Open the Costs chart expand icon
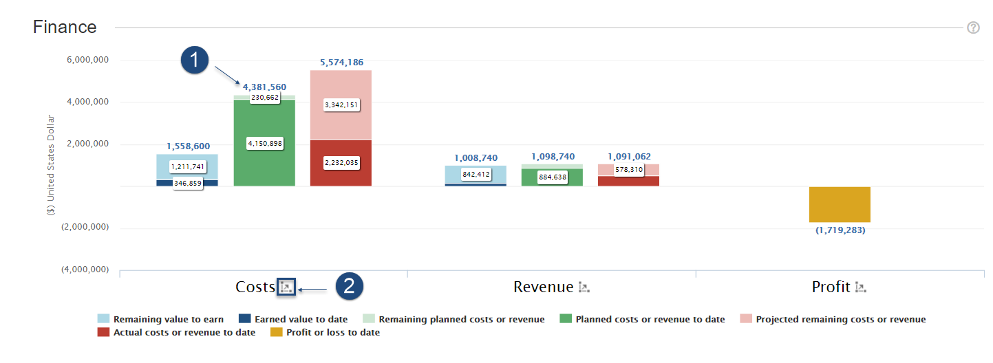 (286, 287)
